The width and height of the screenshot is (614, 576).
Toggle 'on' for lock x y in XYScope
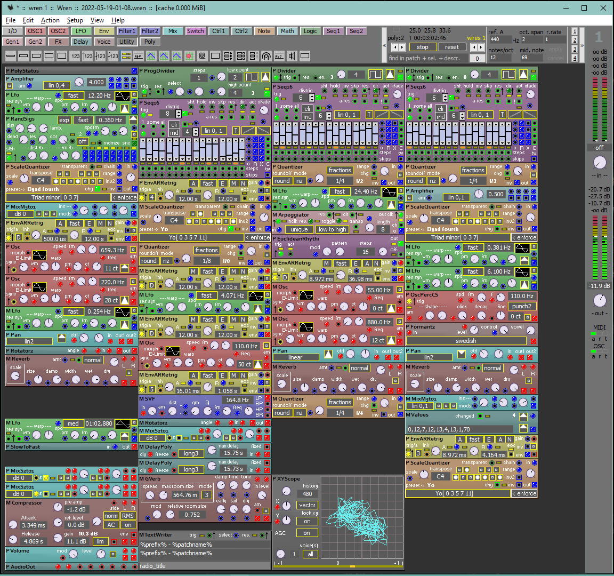307,521
